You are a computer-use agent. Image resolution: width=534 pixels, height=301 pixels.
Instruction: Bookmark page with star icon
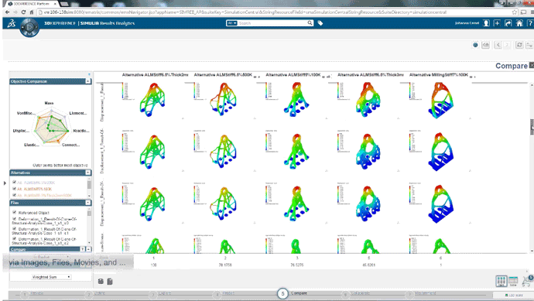tap(515, 12)
